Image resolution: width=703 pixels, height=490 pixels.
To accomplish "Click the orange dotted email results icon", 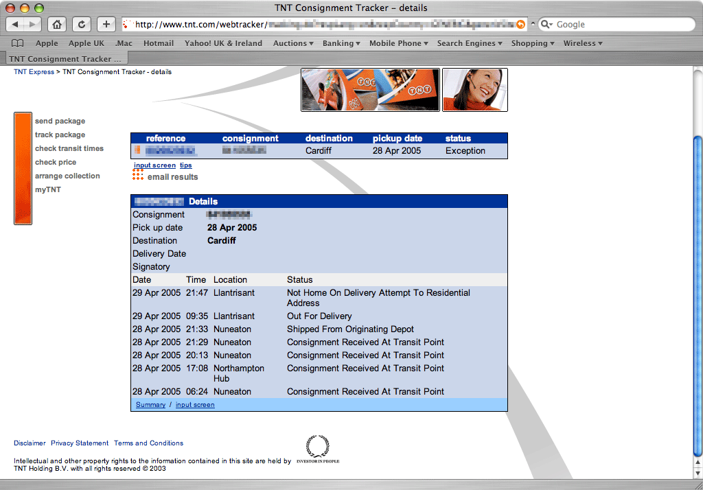I will (138, 175).
